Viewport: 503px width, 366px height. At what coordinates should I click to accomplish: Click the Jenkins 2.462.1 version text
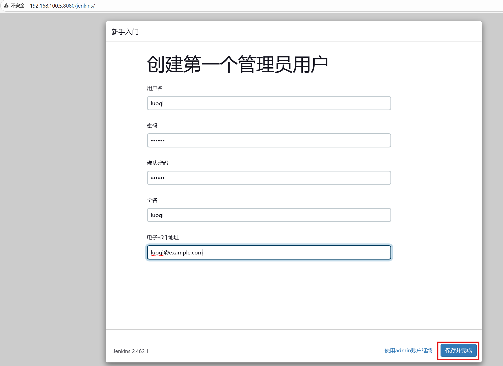point(131,351)
